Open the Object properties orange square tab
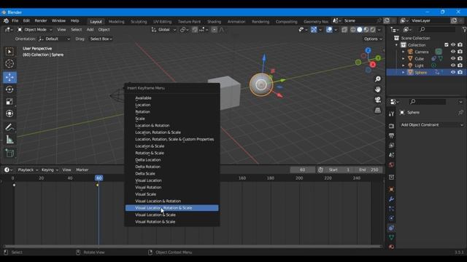 (391, 189)
